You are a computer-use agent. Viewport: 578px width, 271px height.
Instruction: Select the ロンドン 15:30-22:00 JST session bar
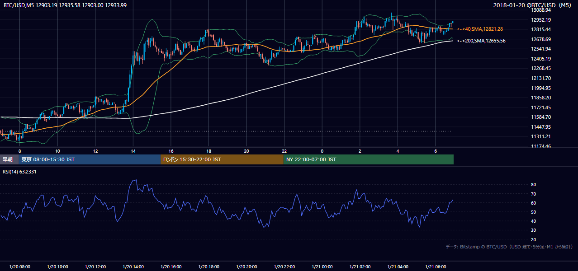coord(222,159)
